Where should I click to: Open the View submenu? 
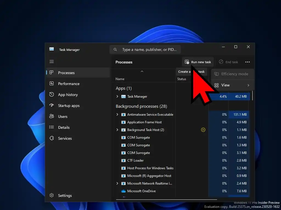233,85
